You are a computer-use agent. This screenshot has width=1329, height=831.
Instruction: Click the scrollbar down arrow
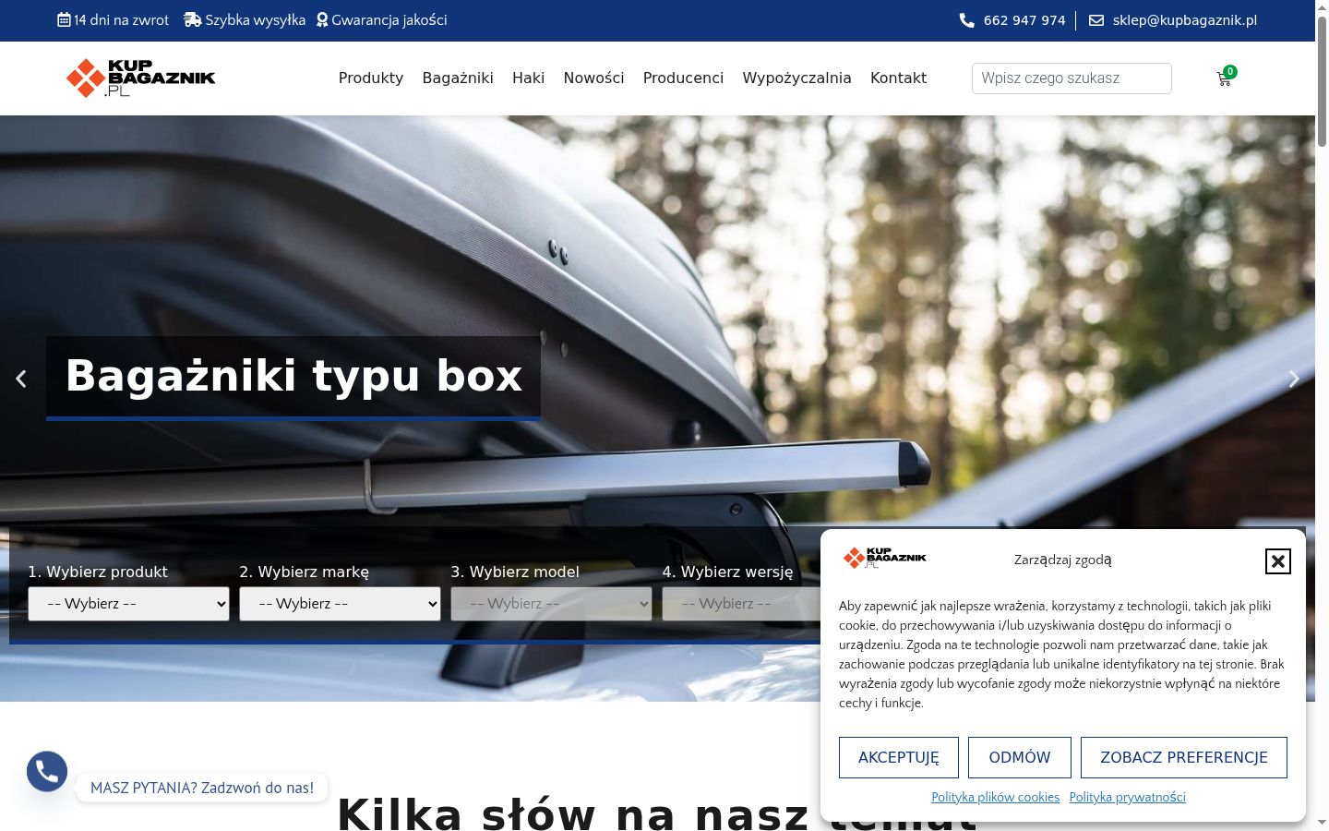coord(1322,822)
